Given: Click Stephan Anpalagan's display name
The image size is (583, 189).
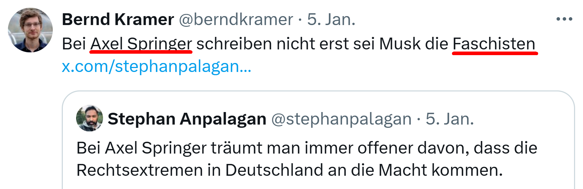Looking at the screenshot, I should pos(187,119).
